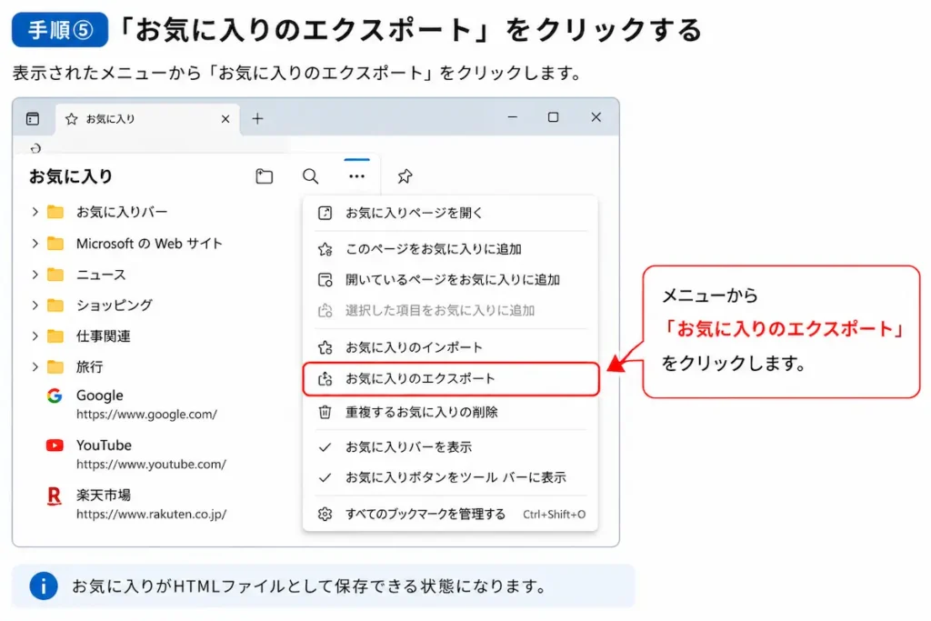The image size is (931, 621).
Task: Click the https://www.rakuten.co.jp/ URL text
Action: [152, 514]
